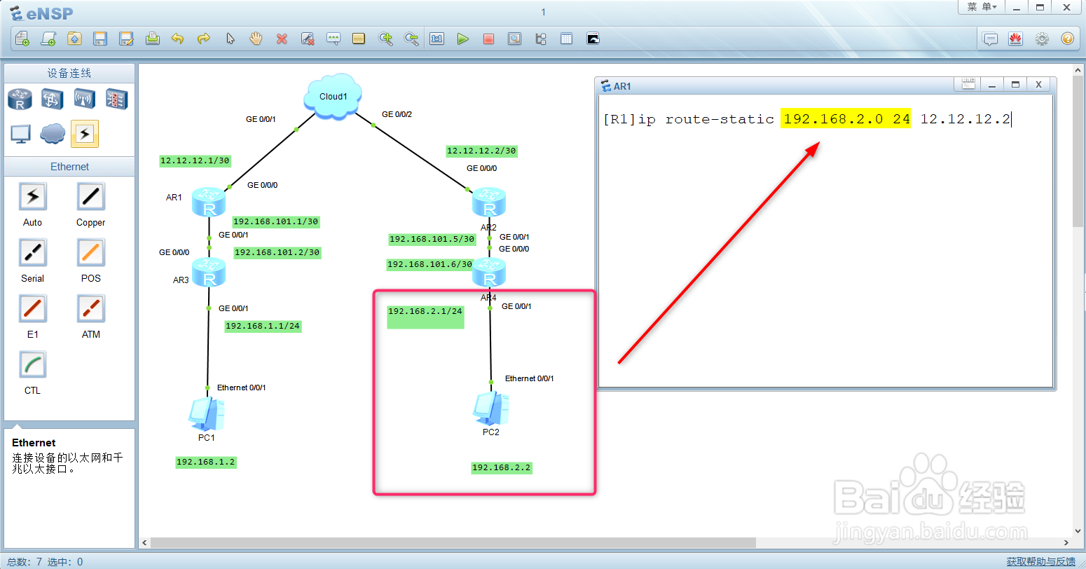Select the Router device category
This screenshot has width=1086, height=569.
pos(20,99)
